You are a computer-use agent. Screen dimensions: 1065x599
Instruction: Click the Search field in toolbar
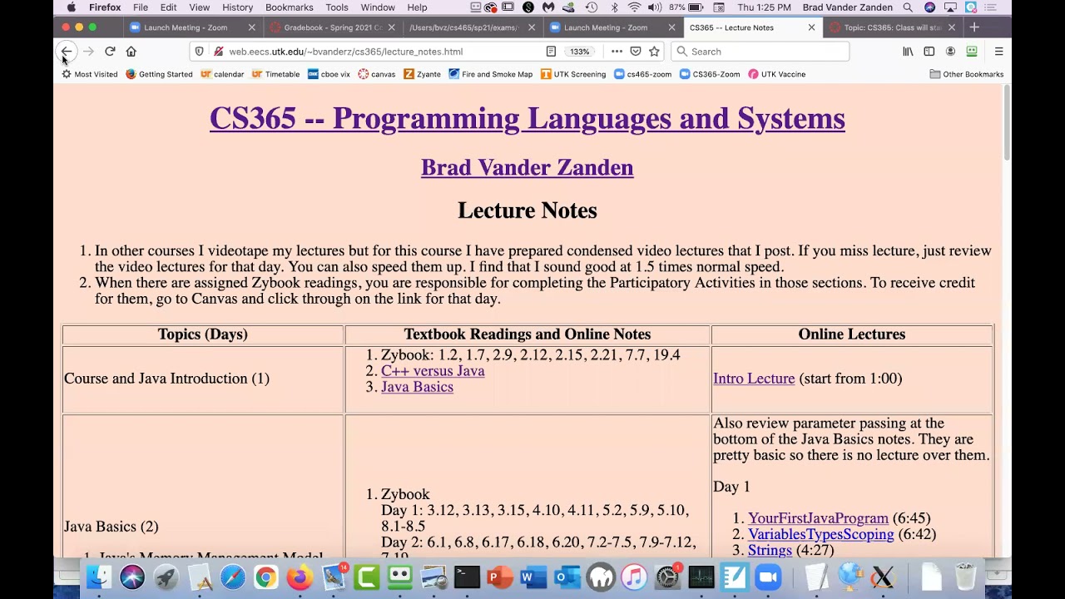(x=760, y=52)
